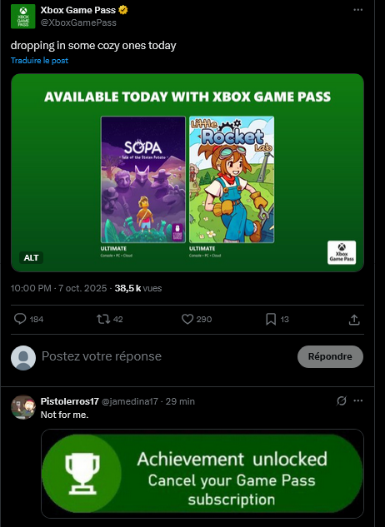This screenshot has width=385, height=527.
Task: Click the Pistolerros17 username link
Action: click(70, 401)
